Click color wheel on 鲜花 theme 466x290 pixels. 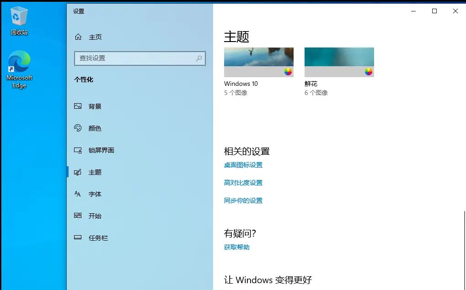click(369, 72)
